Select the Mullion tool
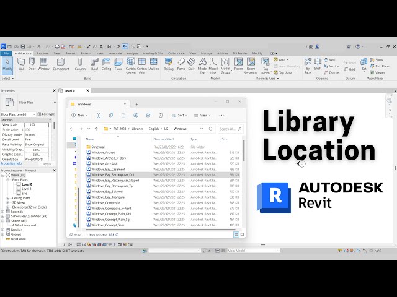The width and height of the screenshot is (397, 297). (x=153, y=64)
